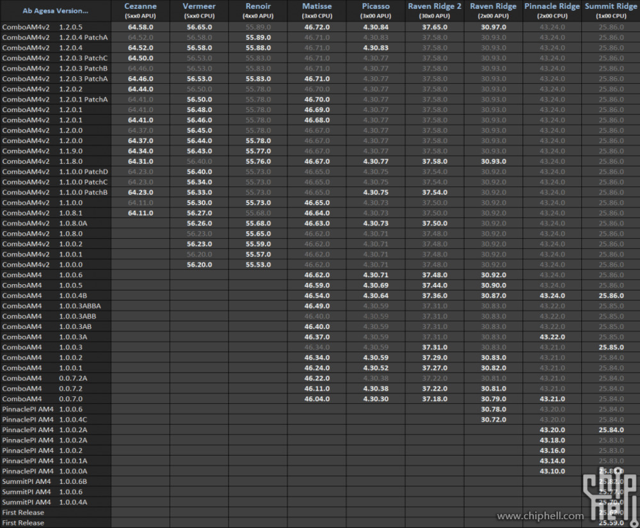Click Summit Ridge cell 25.86.0 in ComboAM4 1.0.0.4B row

click(x=611, y=296)
